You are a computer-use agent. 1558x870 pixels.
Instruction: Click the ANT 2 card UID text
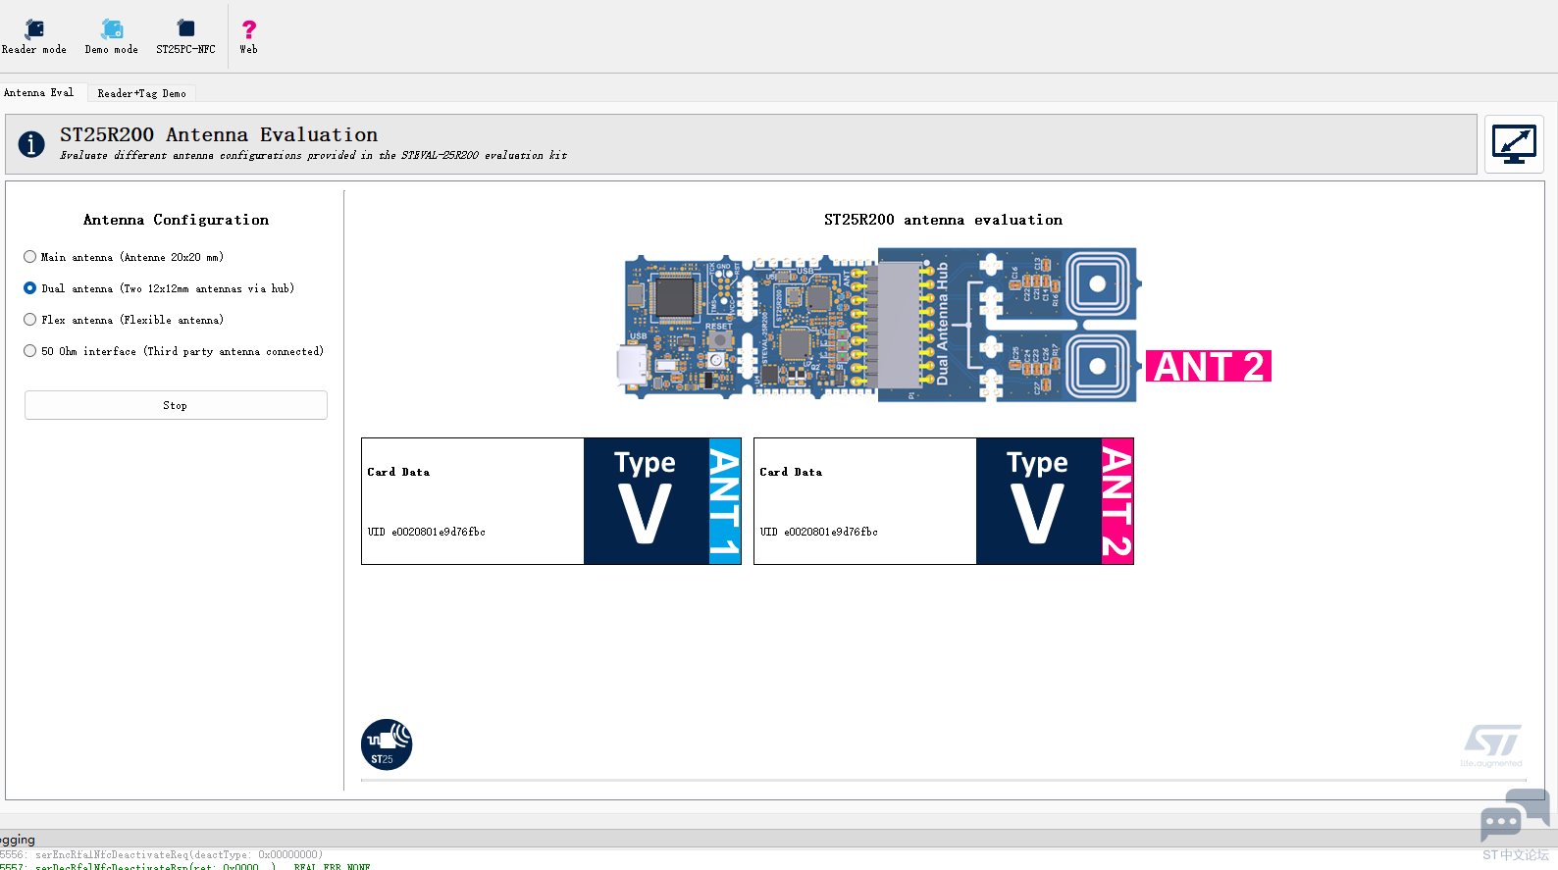click(x=819, y=532)
